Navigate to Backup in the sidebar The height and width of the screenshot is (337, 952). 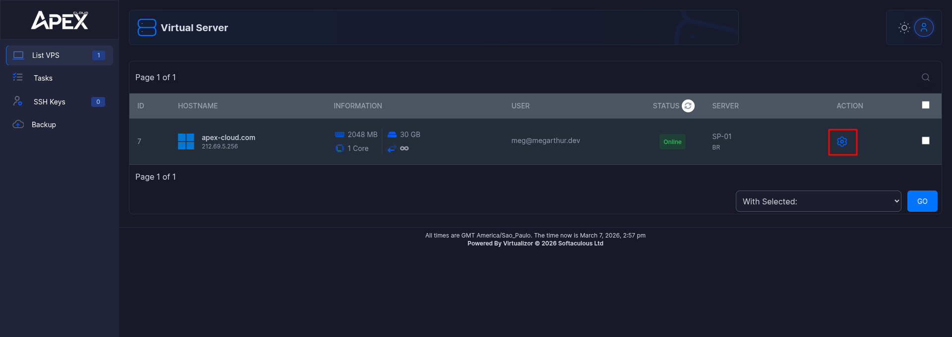[x=44, y=125]
